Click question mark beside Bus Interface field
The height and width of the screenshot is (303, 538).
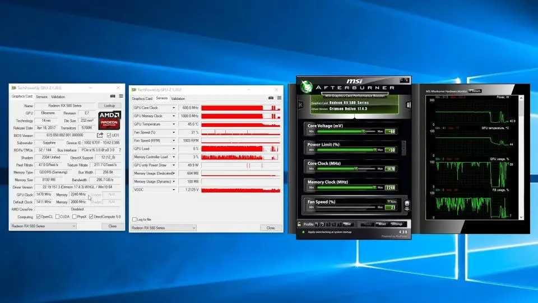(x=120, y=150)
